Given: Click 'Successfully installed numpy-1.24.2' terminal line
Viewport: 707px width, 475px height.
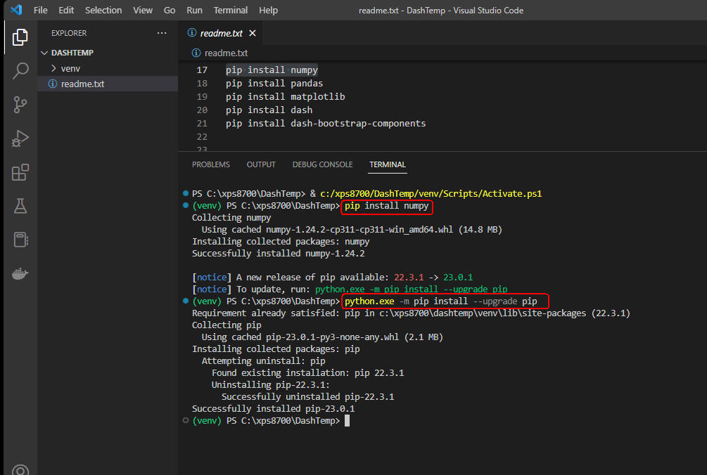Looking at the screenshot, I should [x=278, y=254].
